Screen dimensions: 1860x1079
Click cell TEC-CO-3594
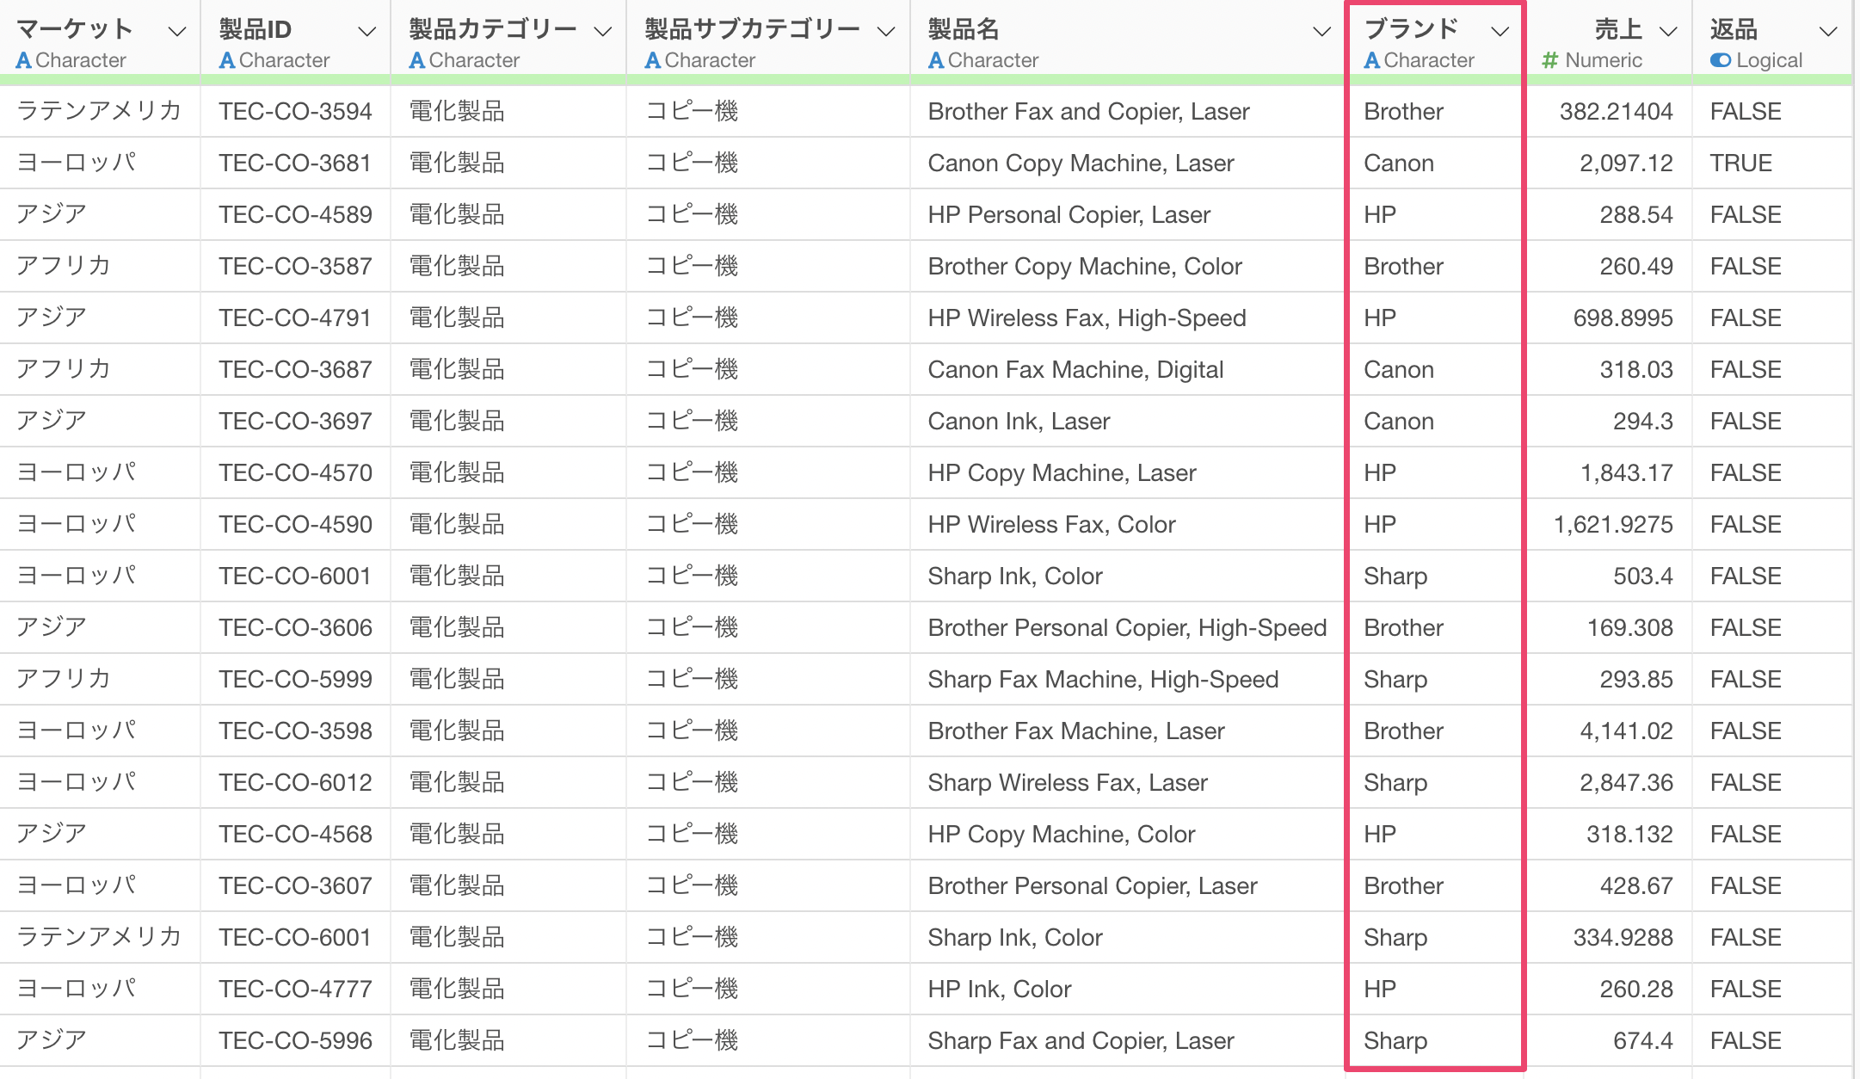coord(295,111)
